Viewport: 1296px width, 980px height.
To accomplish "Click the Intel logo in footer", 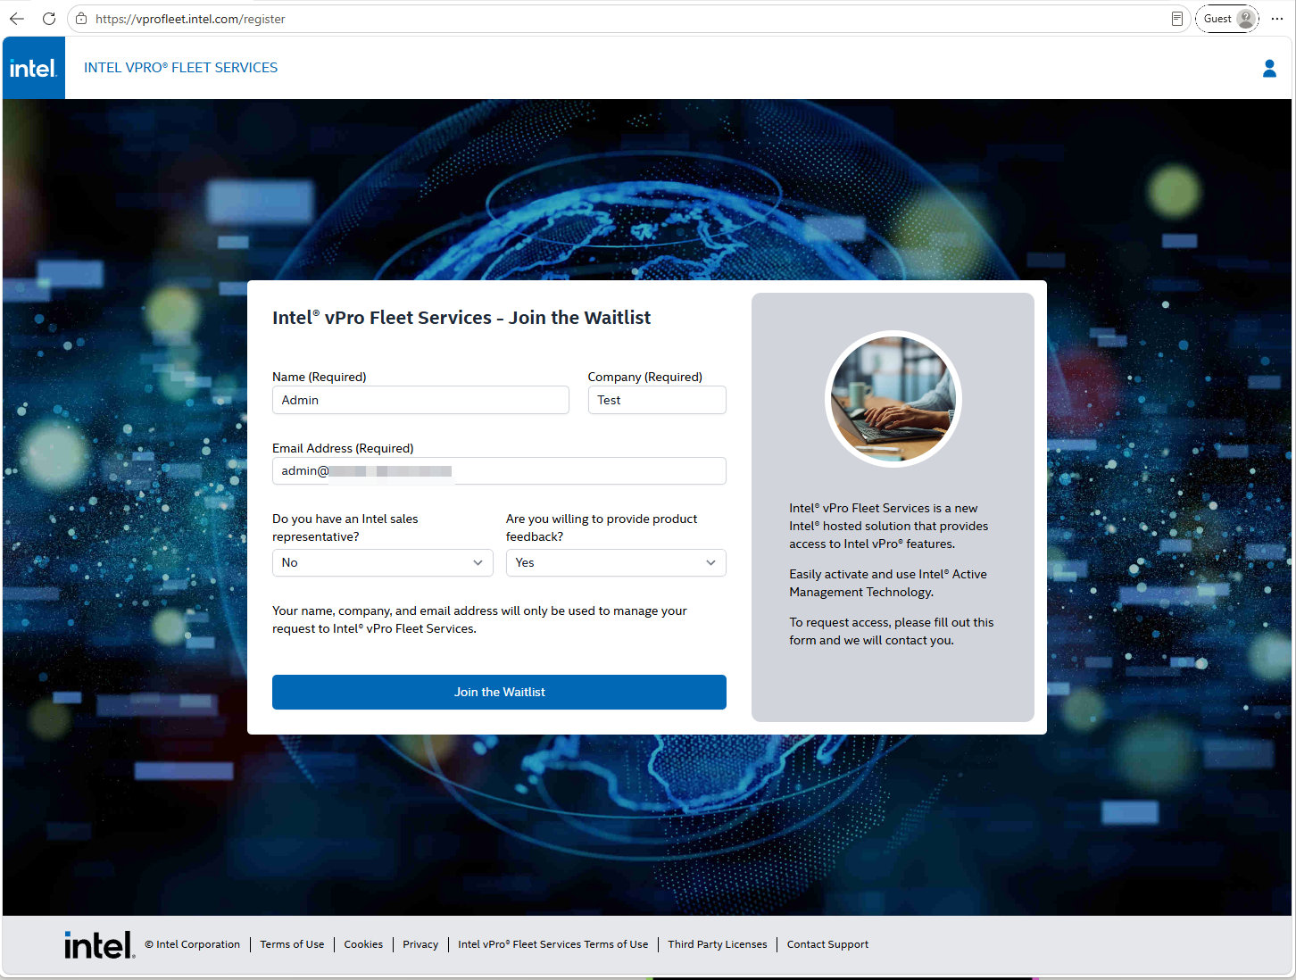I will pyautogui.click(x=99, y=945).
